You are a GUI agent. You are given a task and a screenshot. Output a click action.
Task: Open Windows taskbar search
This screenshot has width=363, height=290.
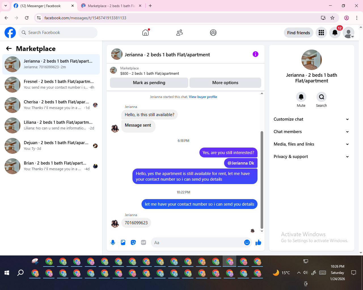[x=20, y=273]
